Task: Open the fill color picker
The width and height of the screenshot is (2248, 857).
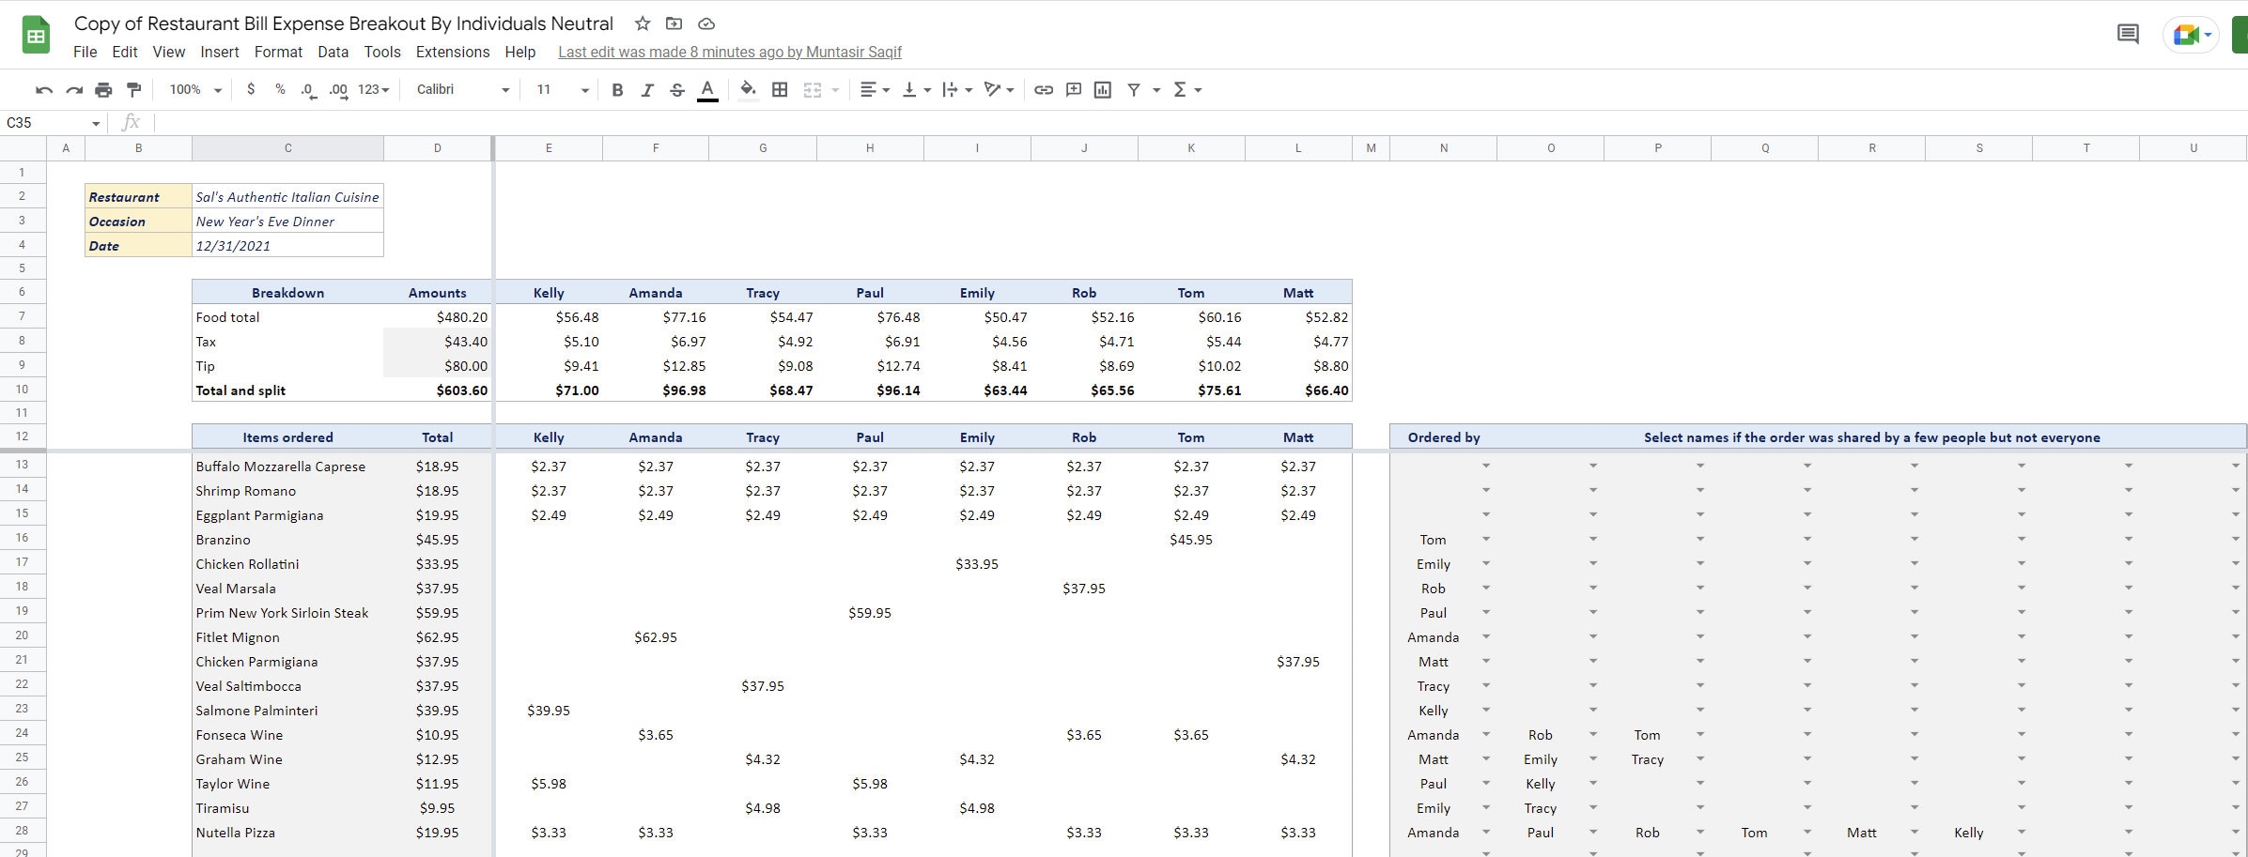Action: [747, 89]
